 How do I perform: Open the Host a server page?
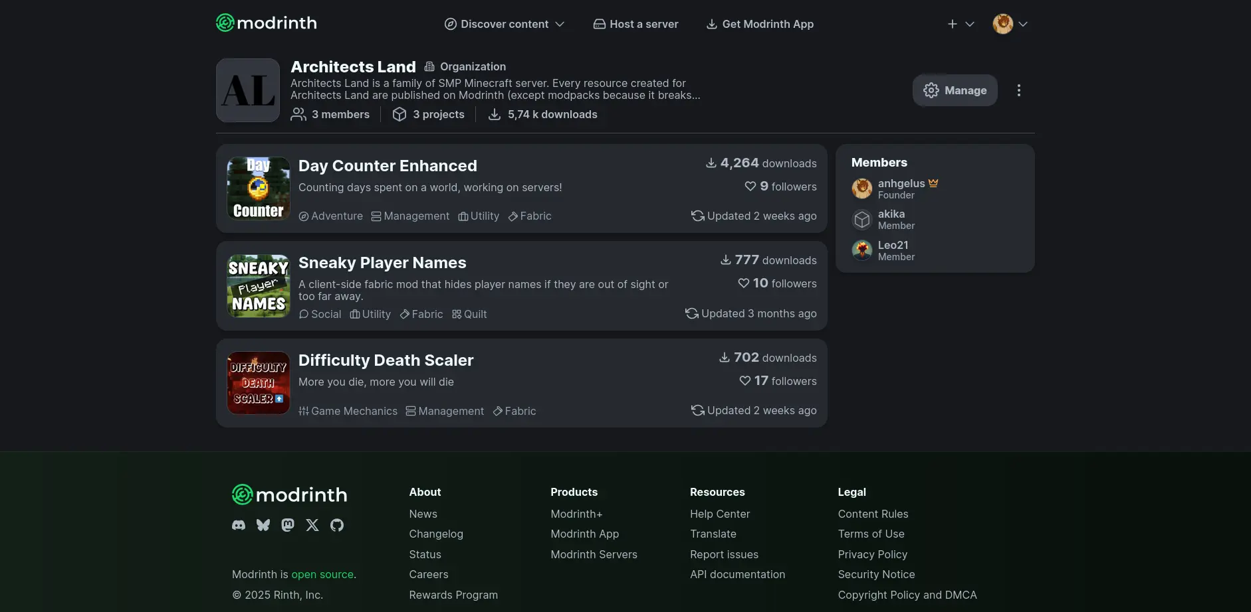coord(635,24)
